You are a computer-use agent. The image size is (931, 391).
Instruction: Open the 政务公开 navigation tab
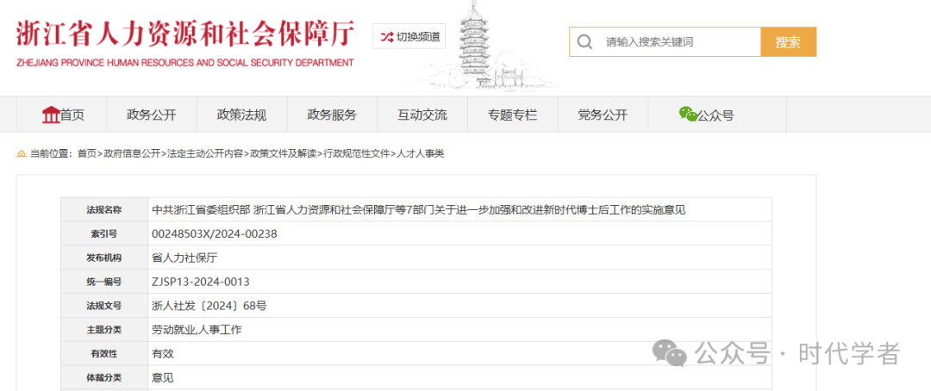[152, 115]
